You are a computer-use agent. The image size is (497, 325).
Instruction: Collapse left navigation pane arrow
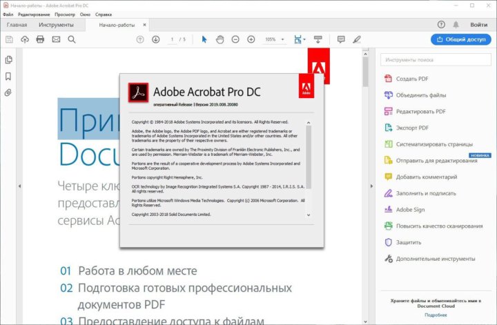tap(19, 186)
